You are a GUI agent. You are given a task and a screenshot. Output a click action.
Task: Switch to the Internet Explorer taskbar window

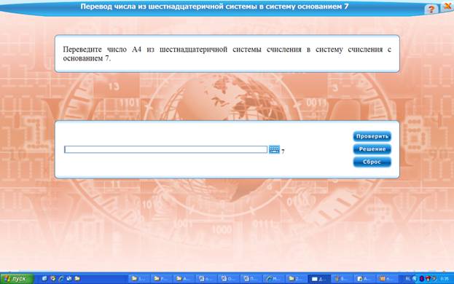[273, 279]
